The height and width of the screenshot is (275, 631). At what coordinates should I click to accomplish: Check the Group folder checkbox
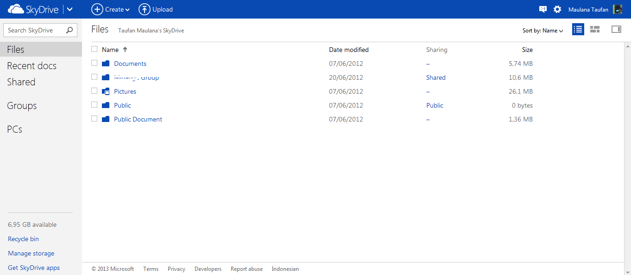pos(95,77)
